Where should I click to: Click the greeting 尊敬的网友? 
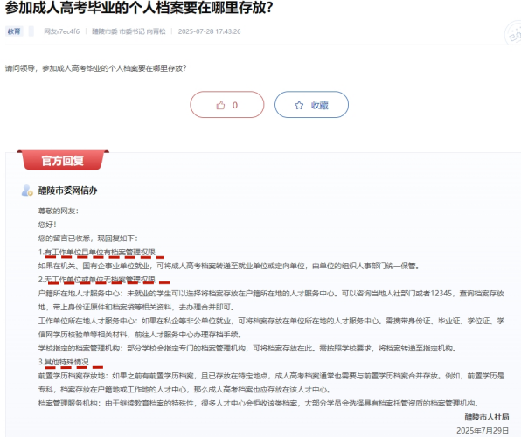pyautogui.click(x=59, y=211)
